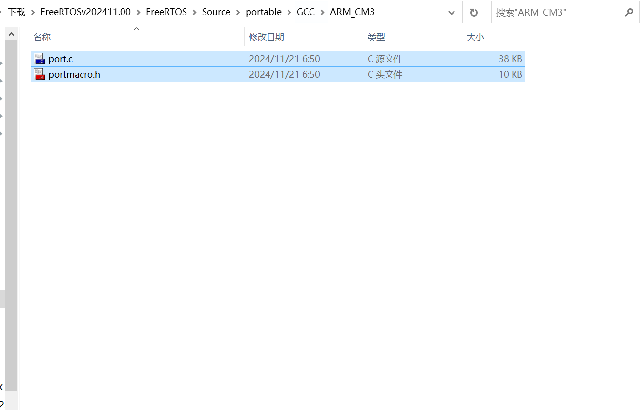Sort files by 名称 column
The image size is (640, 410).
click(x=42, y=37)
